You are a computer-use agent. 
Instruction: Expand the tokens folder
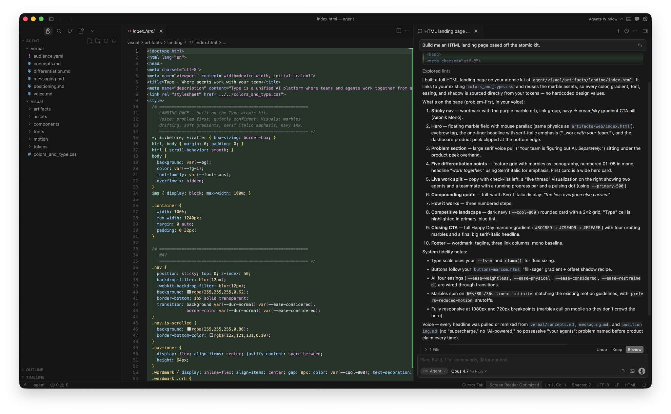(x=40, y=147)
